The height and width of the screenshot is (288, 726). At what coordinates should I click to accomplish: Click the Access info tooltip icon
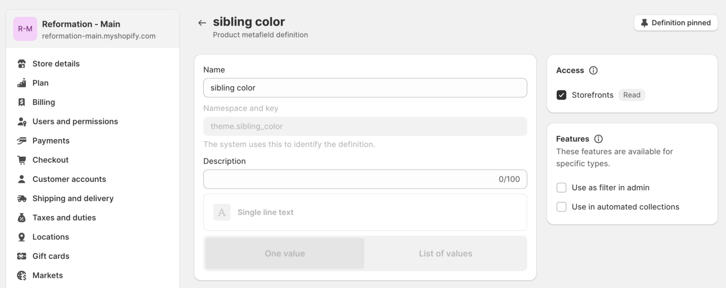(x=594, y=70)
